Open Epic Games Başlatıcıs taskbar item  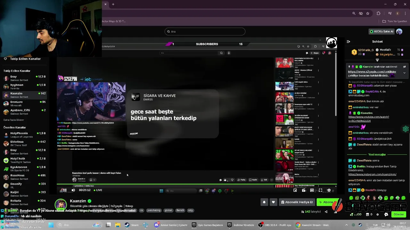pyautogui.click(x=207, y=225)
